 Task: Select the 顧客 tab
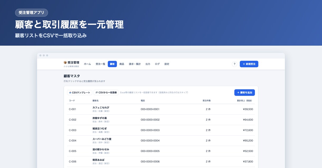click(x=112, y=64)
